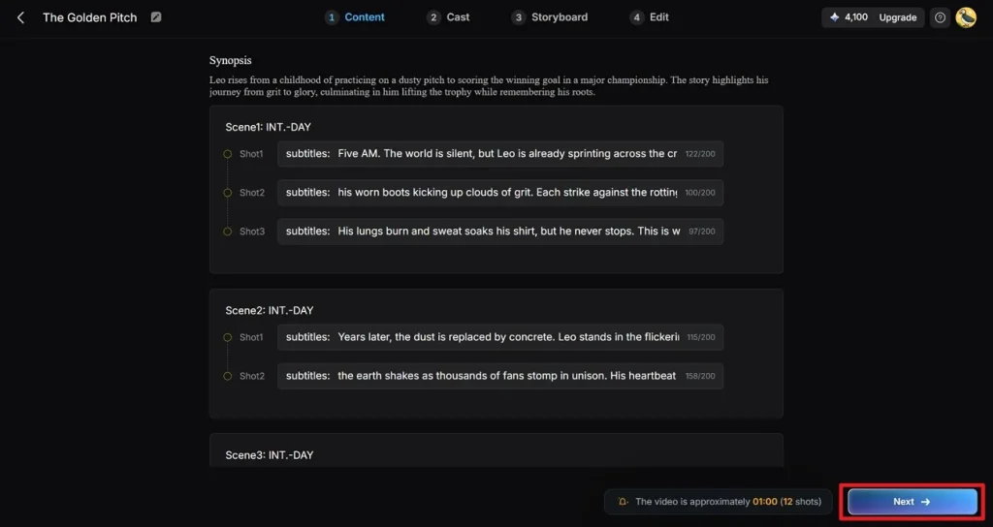Screen dimensions: 993x527
Task: Click the synopsis paragraph about Leo
Action: [x=489, y=86]
